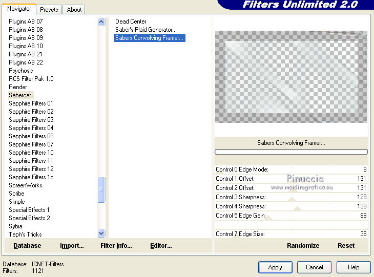Select Simple category
This screenshot has height=277, width=374.
[x=17, y=202]
